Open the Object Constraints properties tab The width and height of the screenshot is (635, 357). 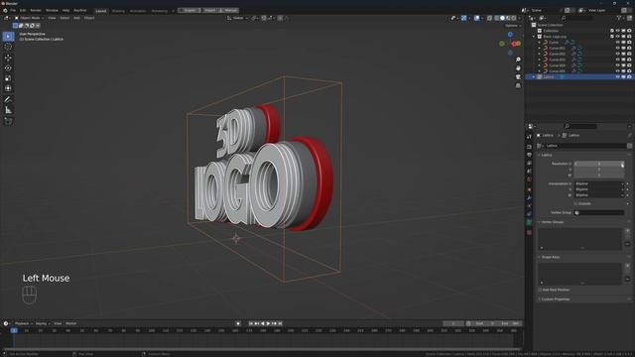click(529, 214)
